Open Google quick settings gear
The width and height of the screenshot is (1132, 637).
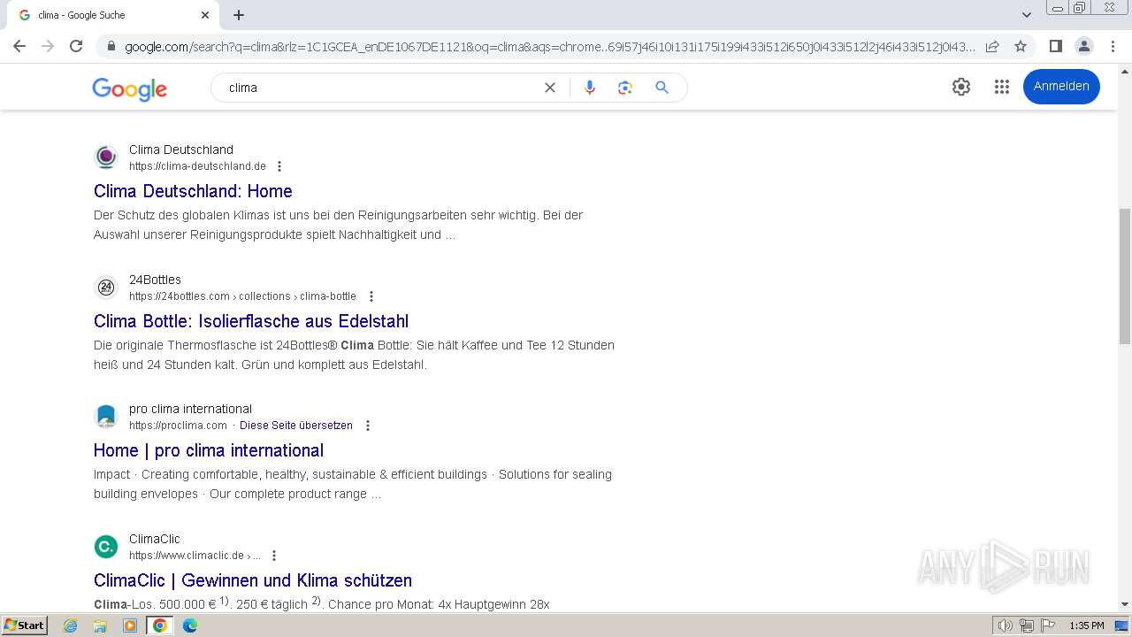pyautogui.click(x=961, y=87)
